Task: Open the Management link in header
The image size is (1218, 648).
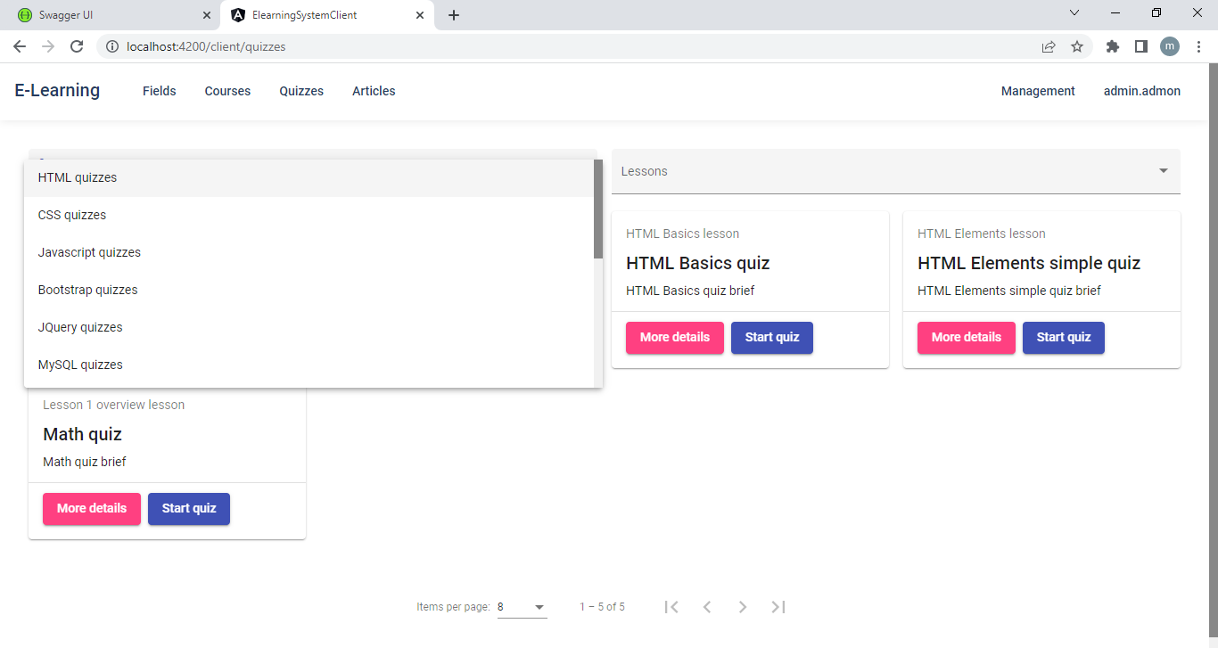Action: pyautogui.click(x=1038, y=91)
